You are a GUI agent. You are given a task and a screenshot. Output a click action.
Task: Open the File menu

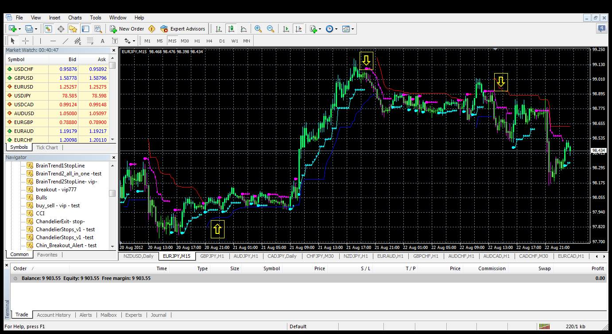[19, 18]
